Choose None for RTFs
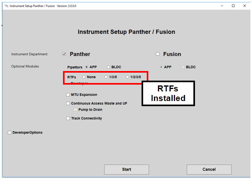The image size is (252, 180). tap(84, 77)
